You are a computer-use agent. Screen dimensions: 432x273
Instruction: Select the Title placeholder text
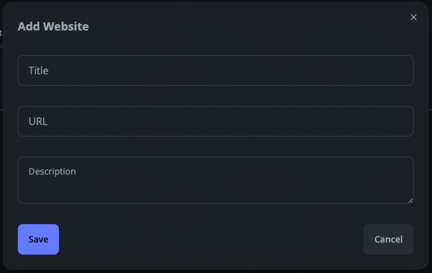[x=39, y=70]
